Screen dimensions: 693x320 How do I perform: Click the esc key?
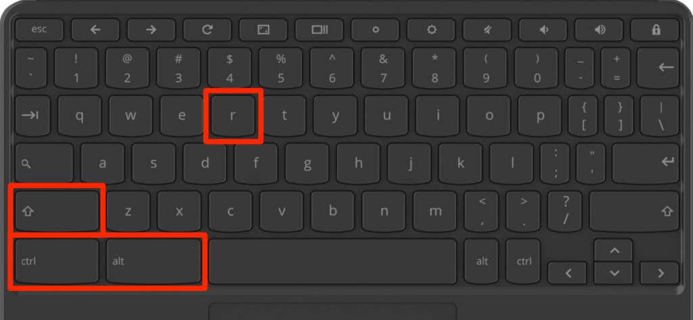coord(39,30)
